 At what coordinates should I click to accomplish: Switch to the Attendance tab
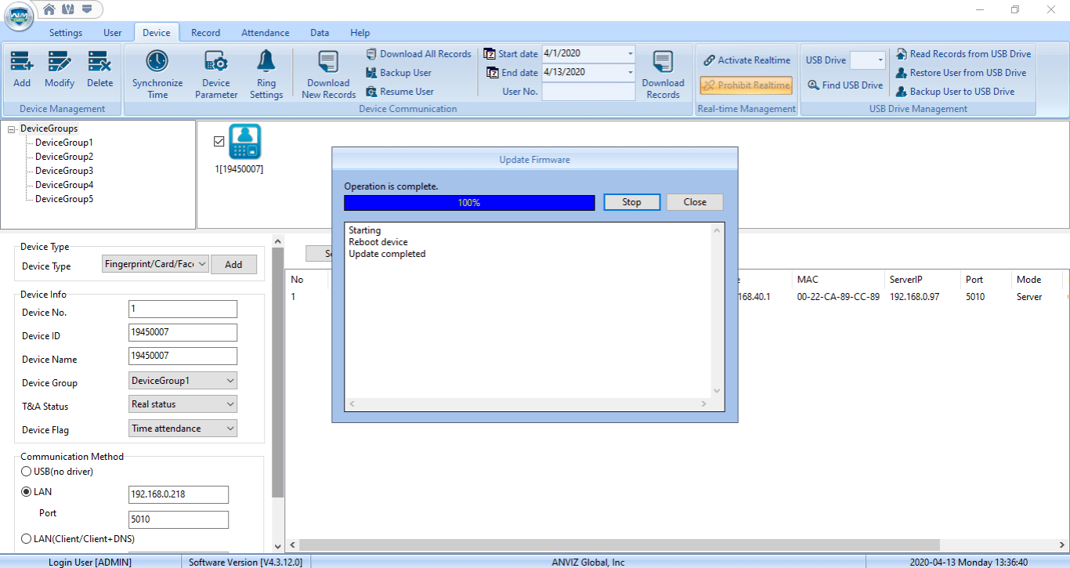[265, 33]
